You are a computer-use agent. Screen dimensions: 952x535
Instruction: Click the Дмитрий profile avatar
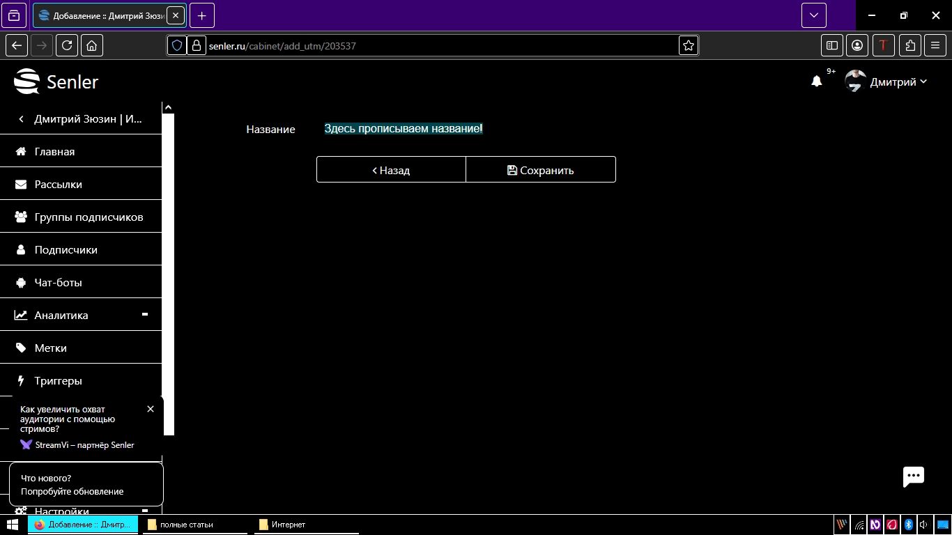[x=855, y=82]
